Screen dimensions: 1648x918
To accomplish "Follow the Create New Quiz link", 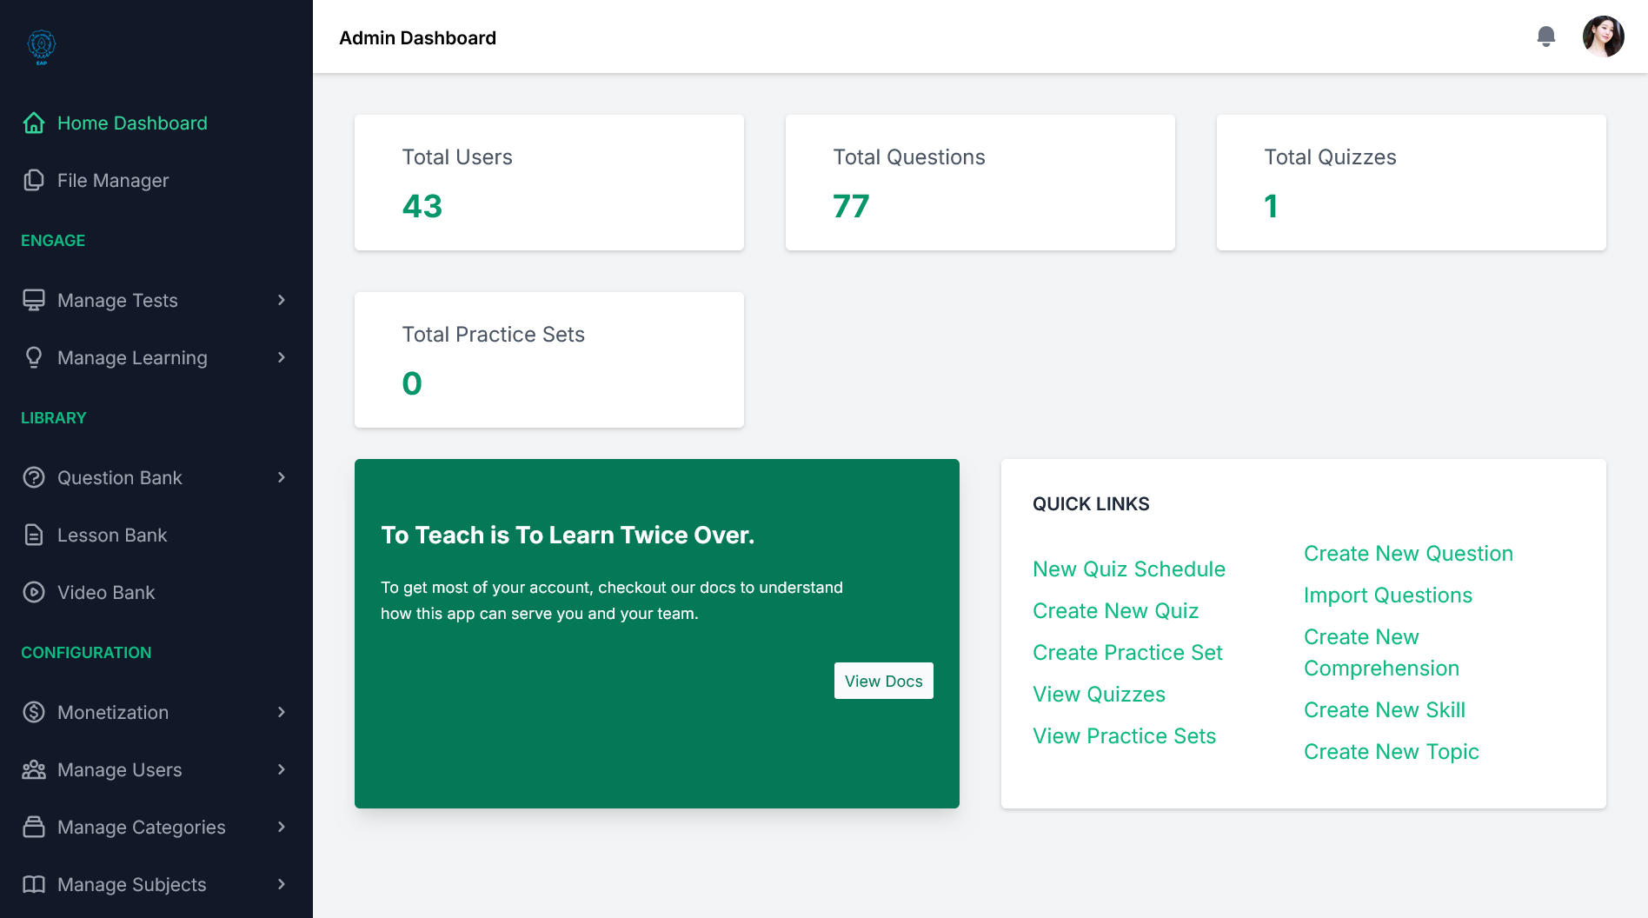I will (1115, 611).
